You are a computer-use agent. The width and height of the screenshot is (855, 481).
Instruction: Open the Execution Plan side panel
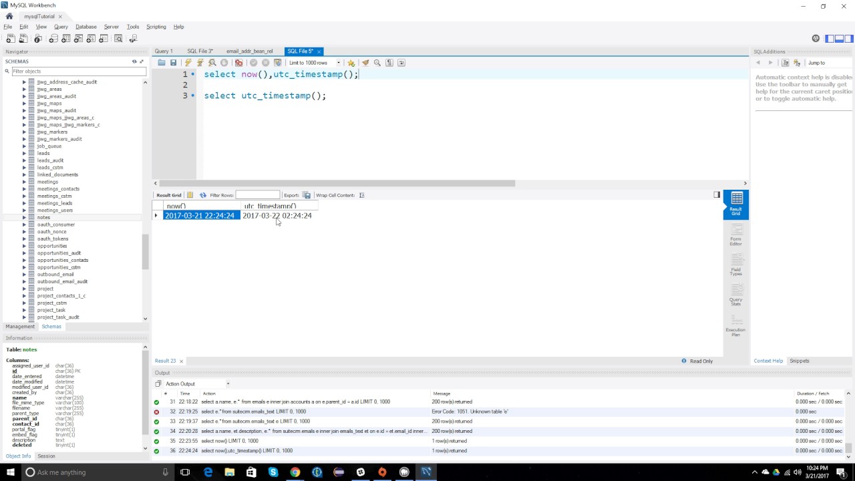coord(736,325)
